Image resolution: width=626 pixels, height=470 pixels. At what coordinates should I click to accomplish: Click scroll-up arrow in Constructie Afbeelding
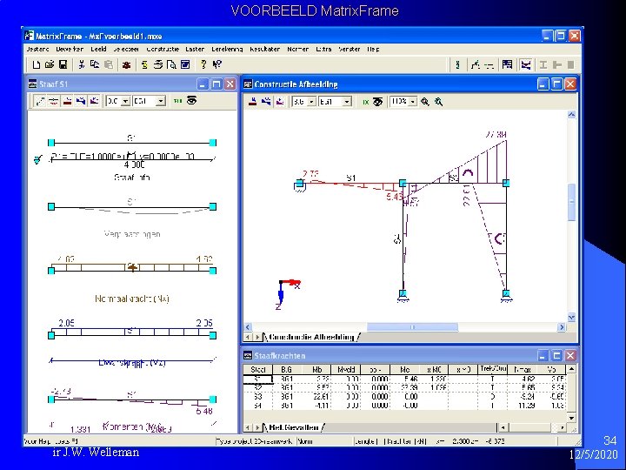(572, 115)
